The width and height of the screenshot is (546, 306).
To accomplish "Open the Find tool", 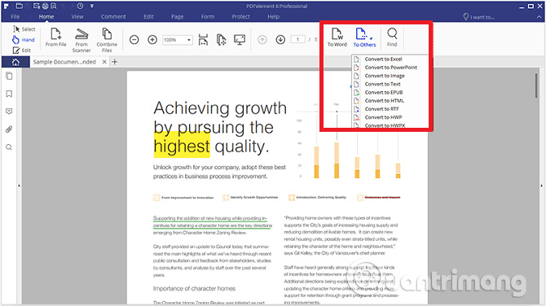I will point(392,37).
